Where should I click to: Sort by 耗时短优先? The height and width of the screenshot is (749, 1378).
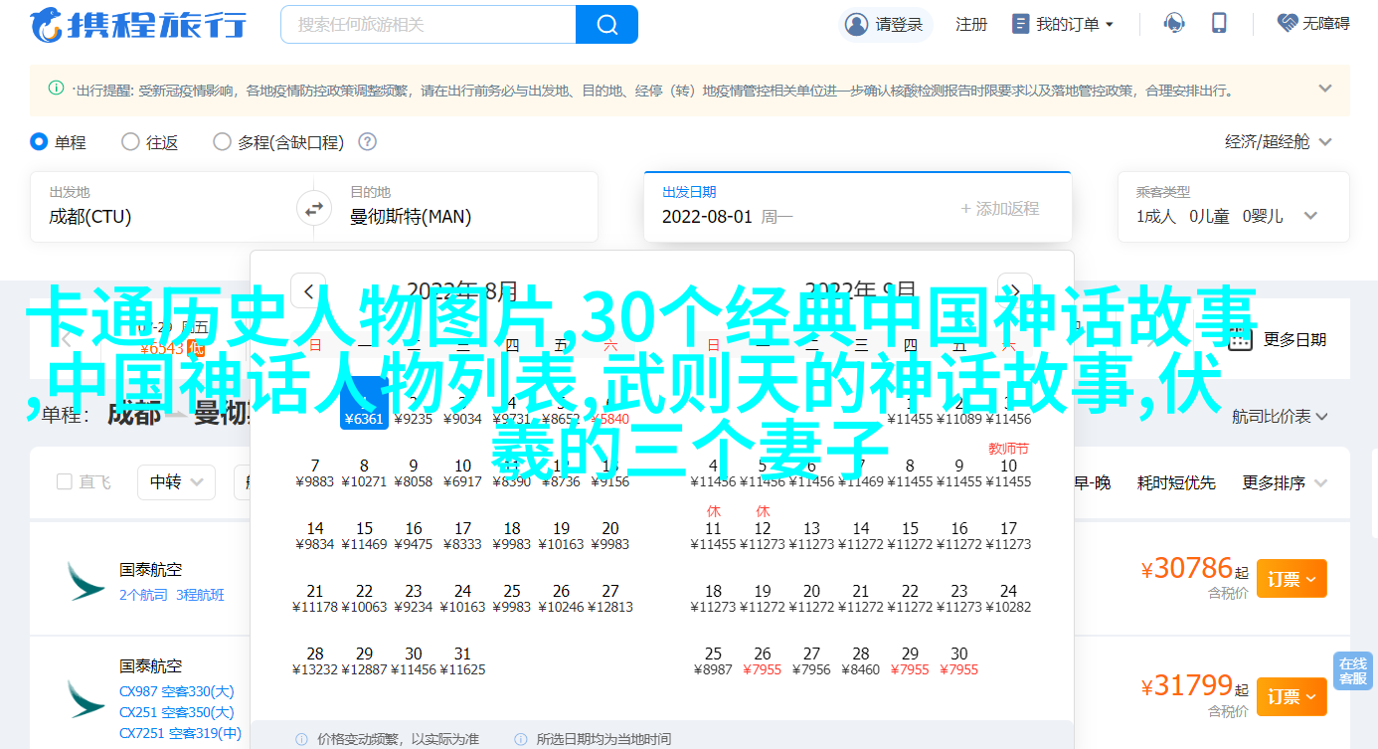(1176, 482)
